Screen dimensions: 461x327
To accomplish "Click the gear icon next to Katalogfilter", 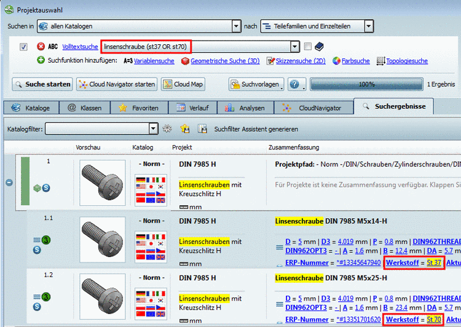I will coord(167,128).
